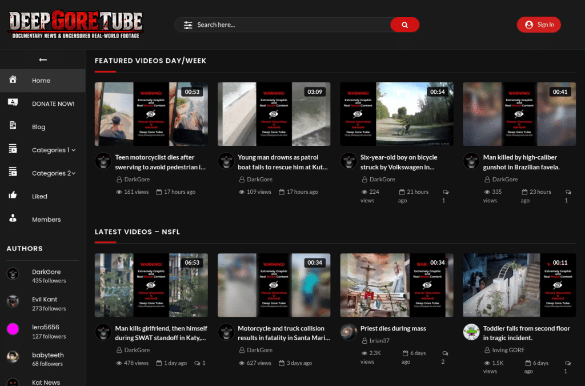Click the Liked thumbs-up icon
Image resolution: width=585 pixels, height=386 pixels.
pyautogui.click(x=13, y=195)
